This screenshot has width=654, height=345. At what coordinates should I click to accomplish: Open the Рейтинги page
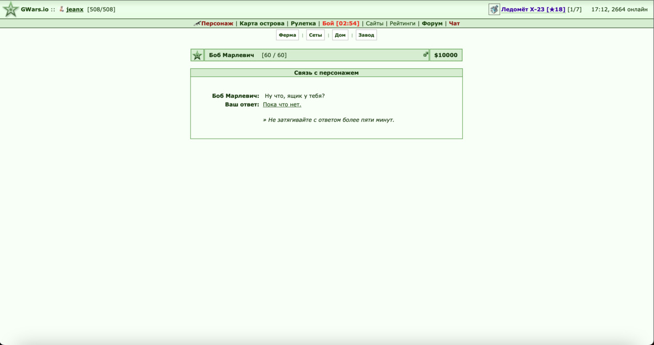pyautogui.click(x=403, y=23)
